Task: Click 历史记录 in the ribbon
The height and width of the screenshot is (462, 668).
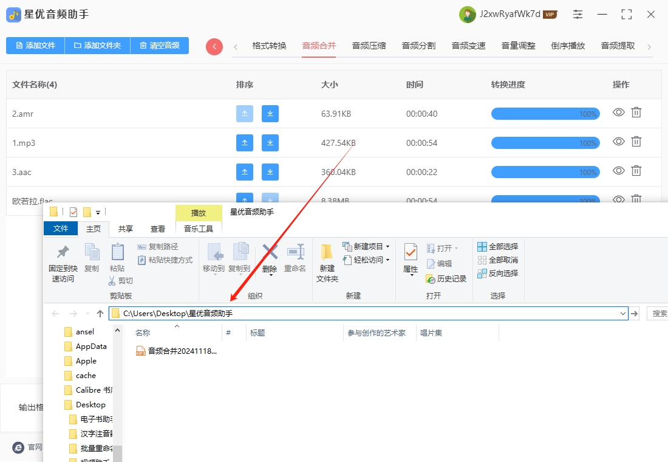Action: point(446,279)
